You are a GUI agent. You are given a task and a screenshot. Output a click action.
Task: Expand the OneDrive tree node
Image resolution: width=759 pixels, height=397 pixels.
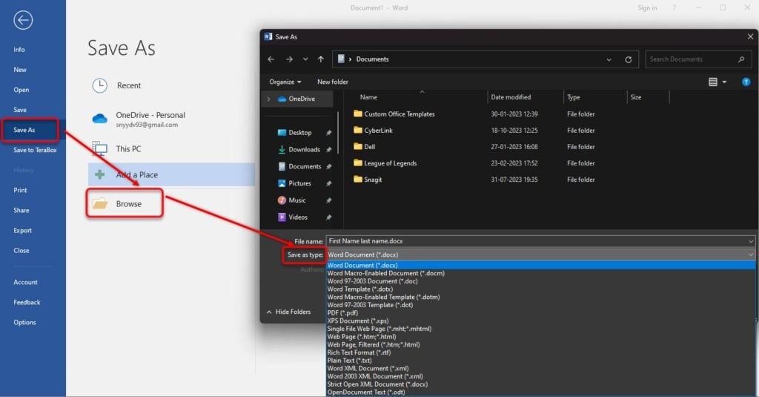(268, 99)
